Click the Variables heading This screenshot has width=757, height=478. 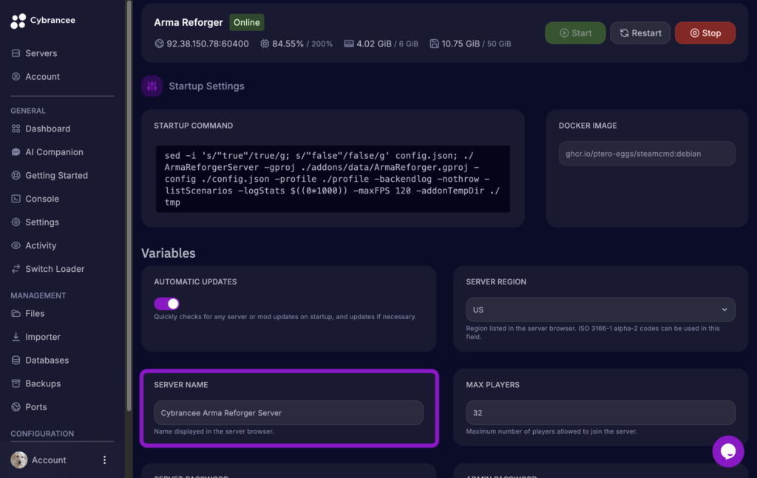[169, 253]
